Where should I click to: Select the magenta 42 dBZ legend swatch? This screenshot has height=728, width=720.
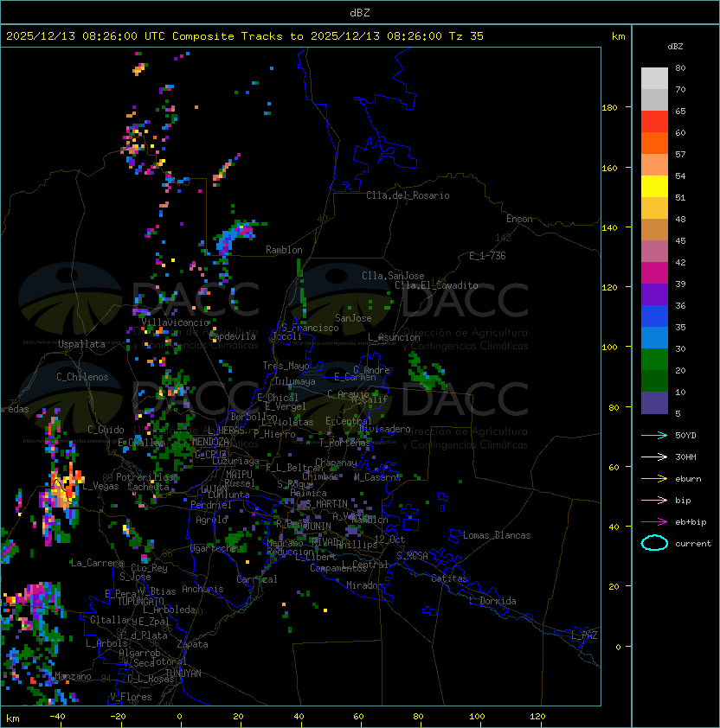click(x=654, y=273)
